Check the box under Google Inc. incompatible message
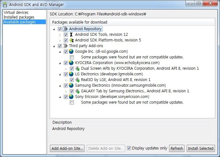This screenshot has height=157, width=220. pos(72,57)
